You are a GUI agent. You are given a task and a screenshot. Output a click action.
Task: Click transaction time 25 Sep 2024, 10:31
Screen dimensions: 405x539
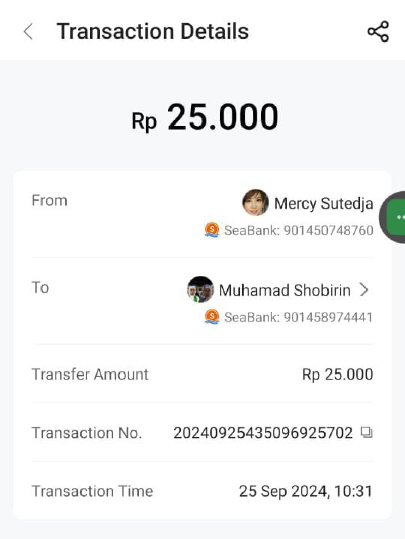(x=305, y=491)
